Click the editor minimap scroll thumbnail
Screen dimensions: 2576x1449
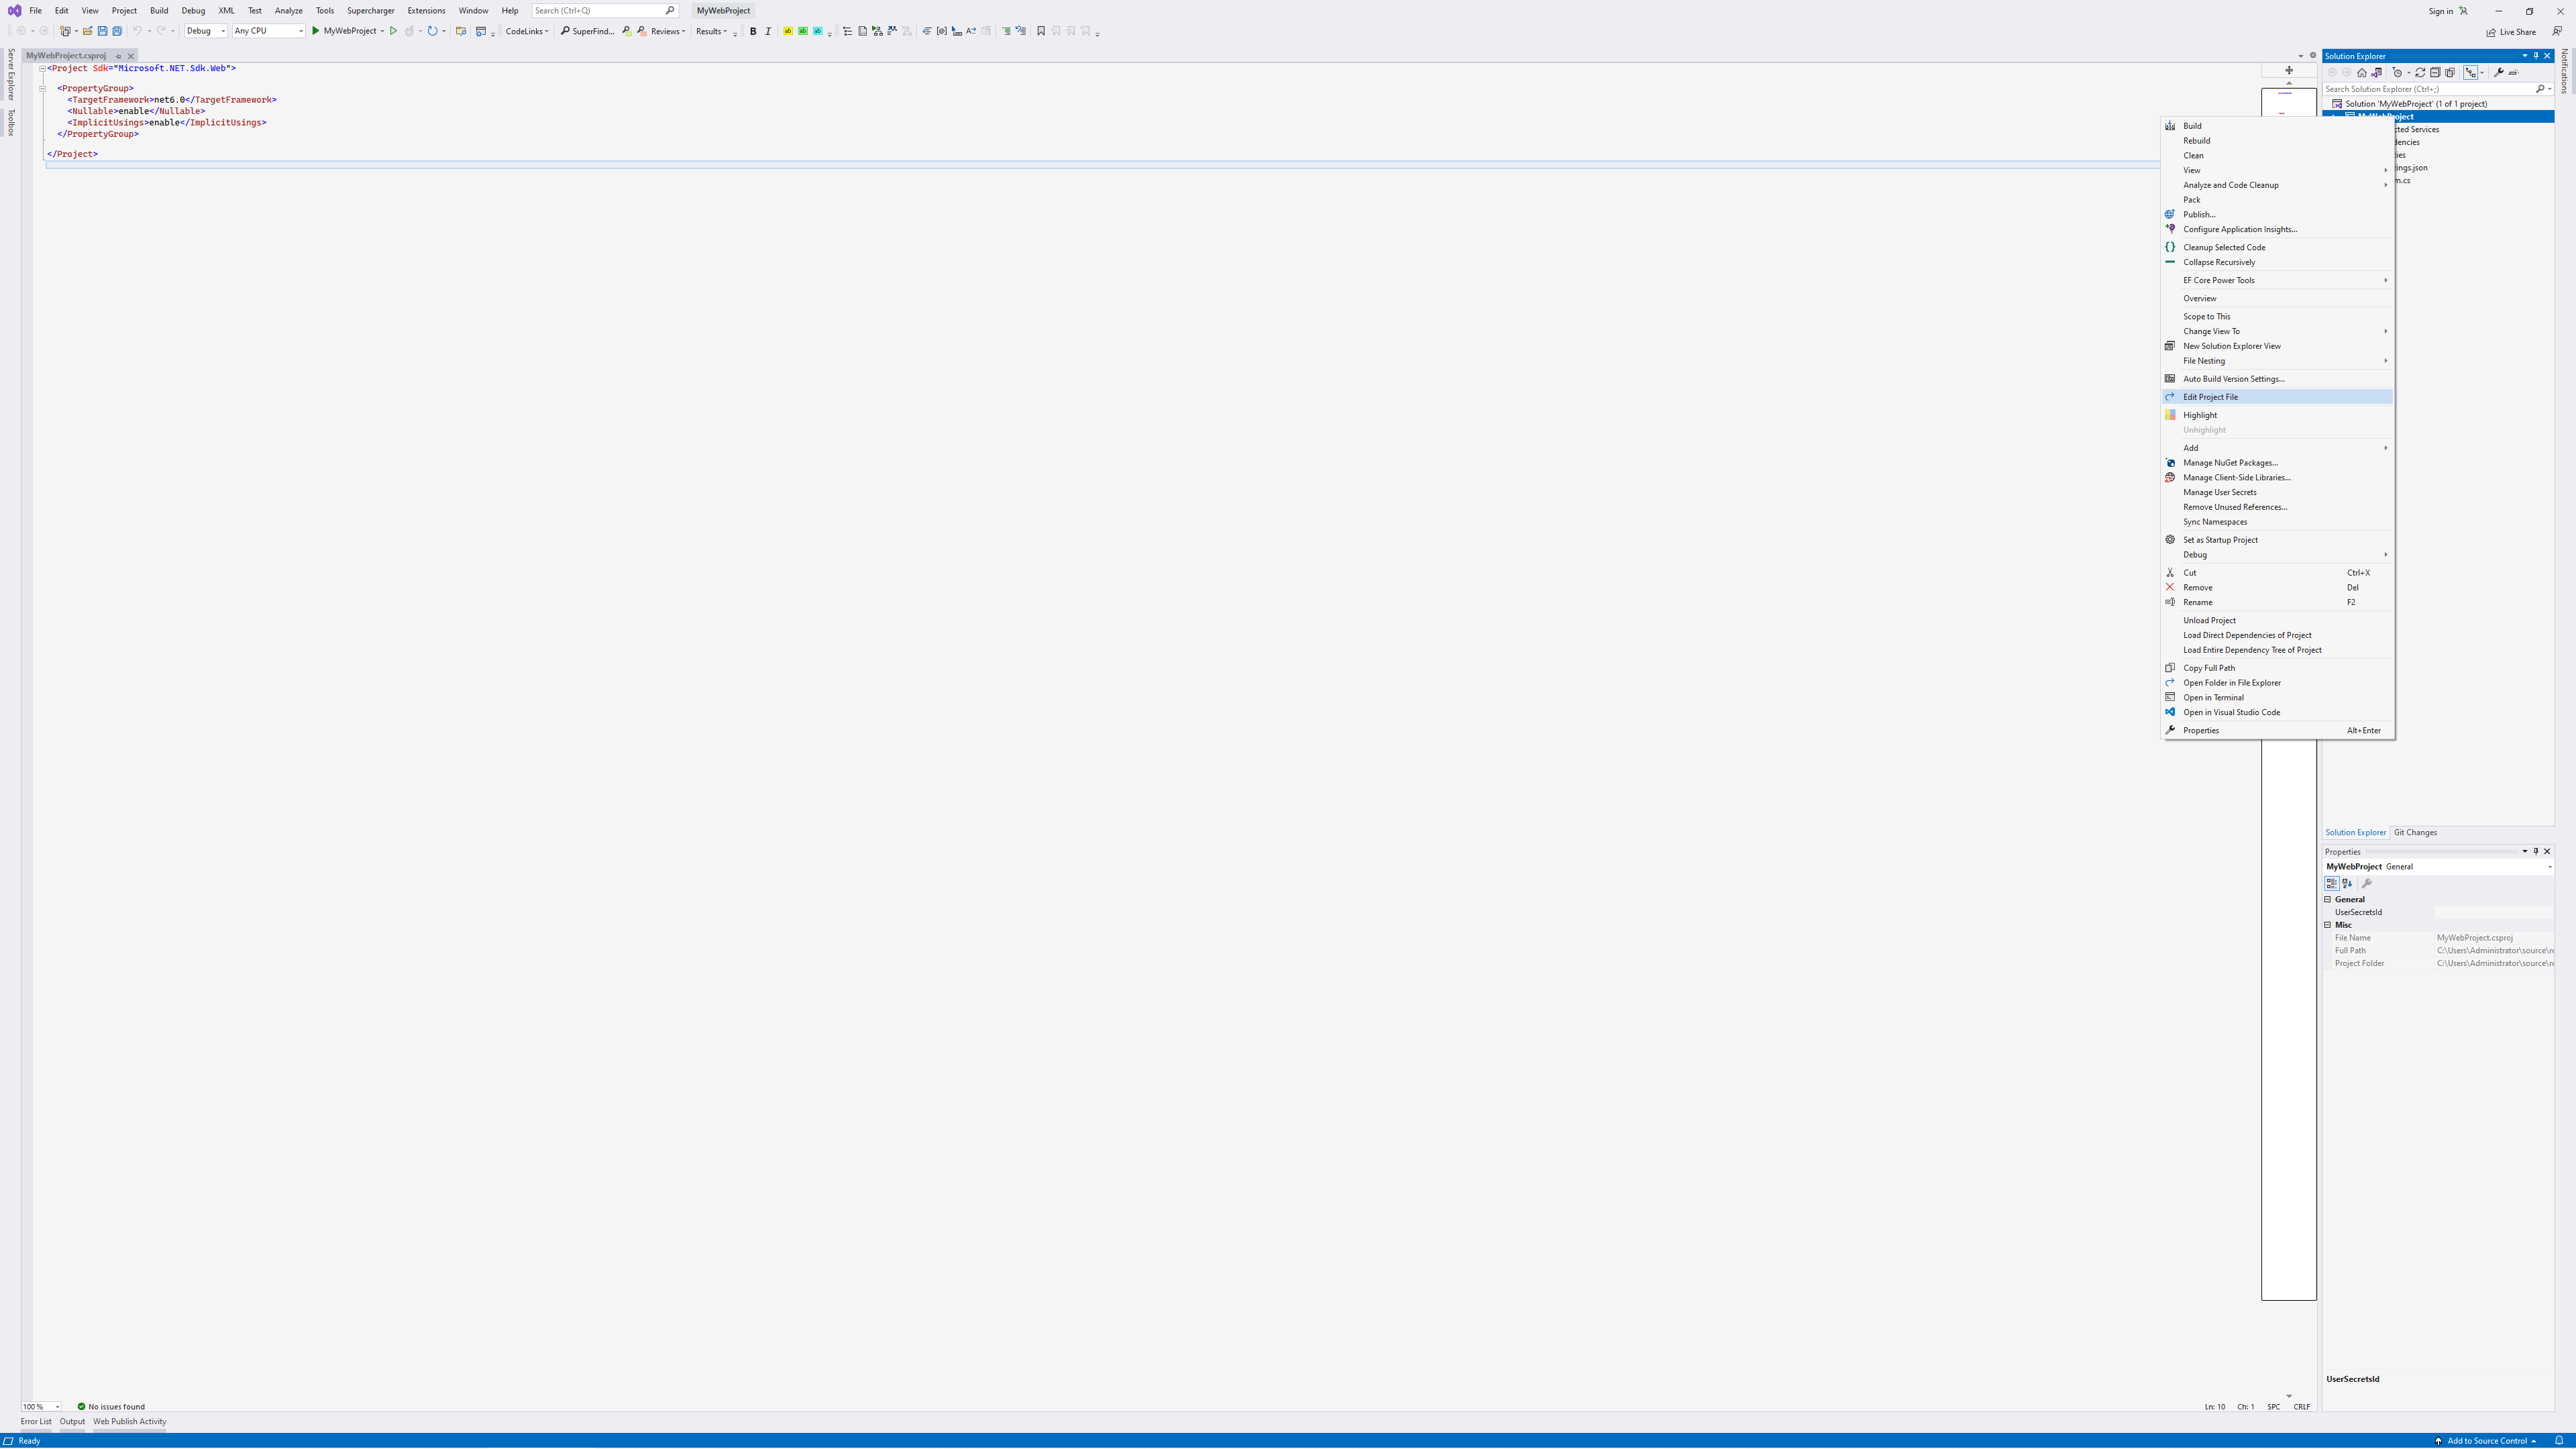pos(2288,103)
